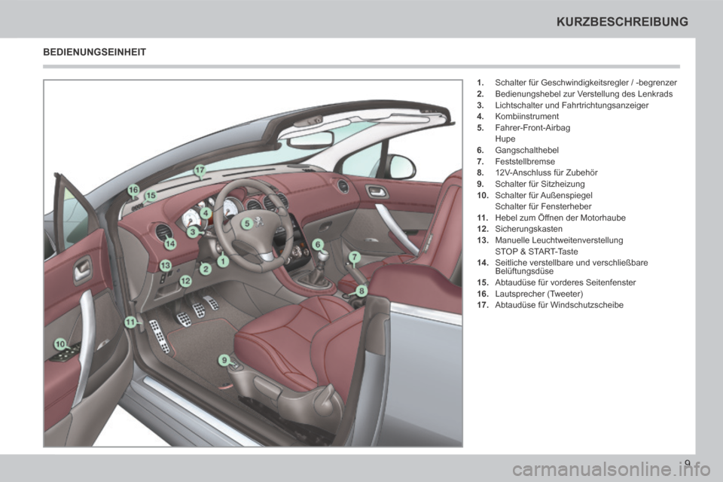Click legend entry 'Gangschalthebel'
Screen dimensions: 723x482
(526, 151)
